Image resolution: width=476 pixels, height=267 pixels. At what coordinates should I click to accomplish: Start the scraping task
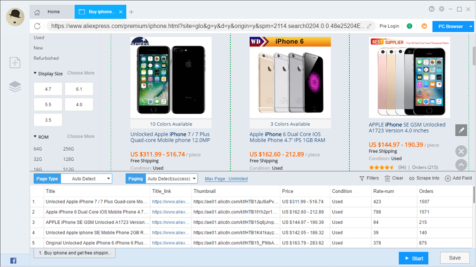[413, 258]
